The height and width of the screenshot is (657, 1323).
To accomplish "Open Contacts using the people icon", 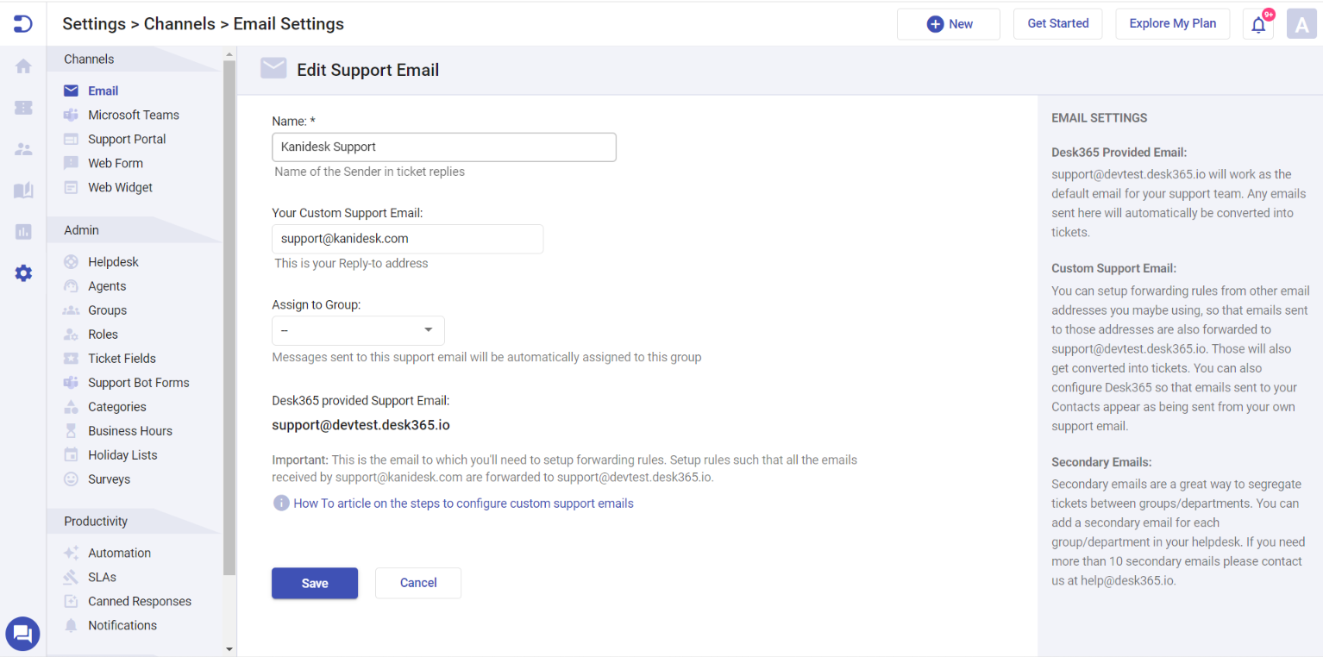I will click(x=22, y=148).
